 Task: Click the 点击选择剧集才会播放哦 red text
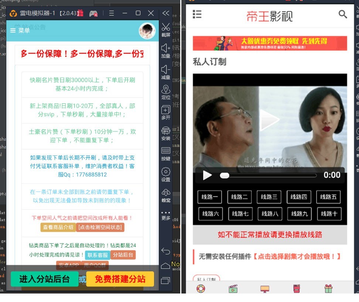click(x=297, y=257)
